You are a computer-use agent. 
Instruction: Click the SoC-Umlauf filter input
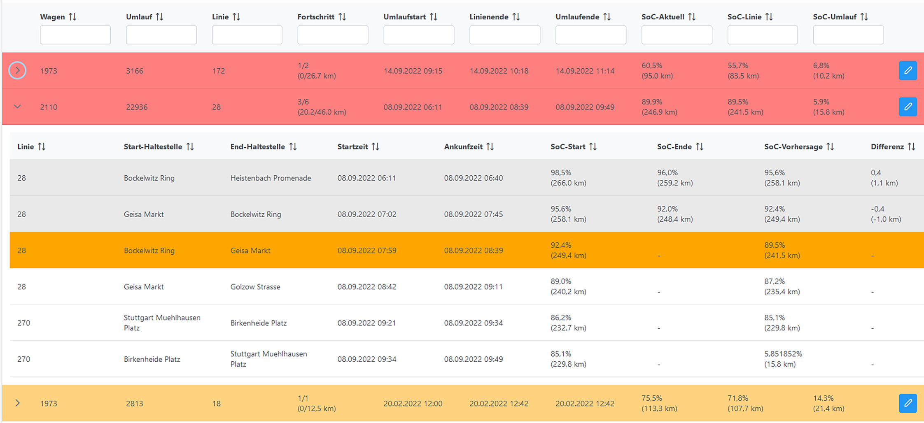click(x=848, y=35)
